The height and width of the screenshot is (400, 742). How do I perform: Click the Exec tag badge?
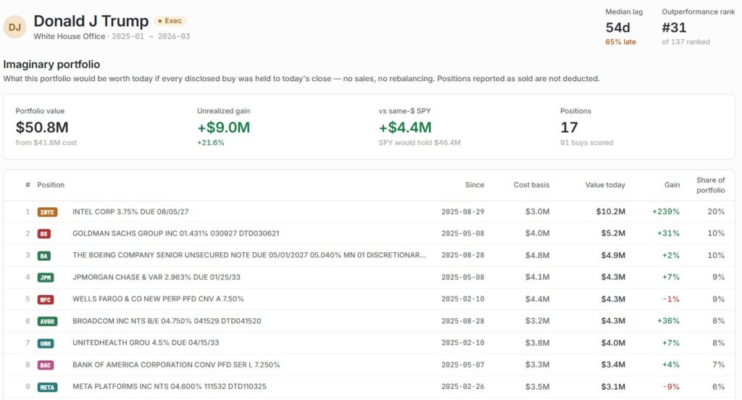[x=170, y=21]
